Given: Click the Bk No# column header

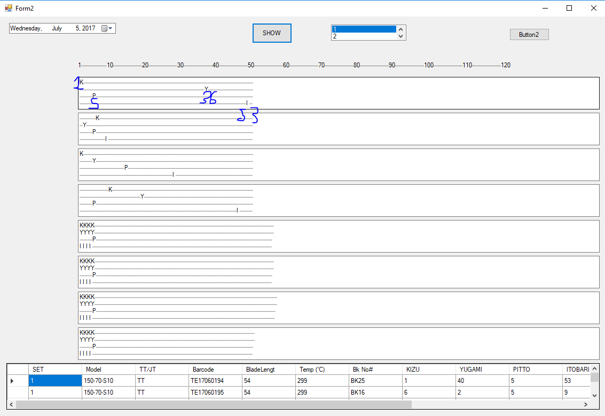Looking at the screenshot, I should coord(375,370).
